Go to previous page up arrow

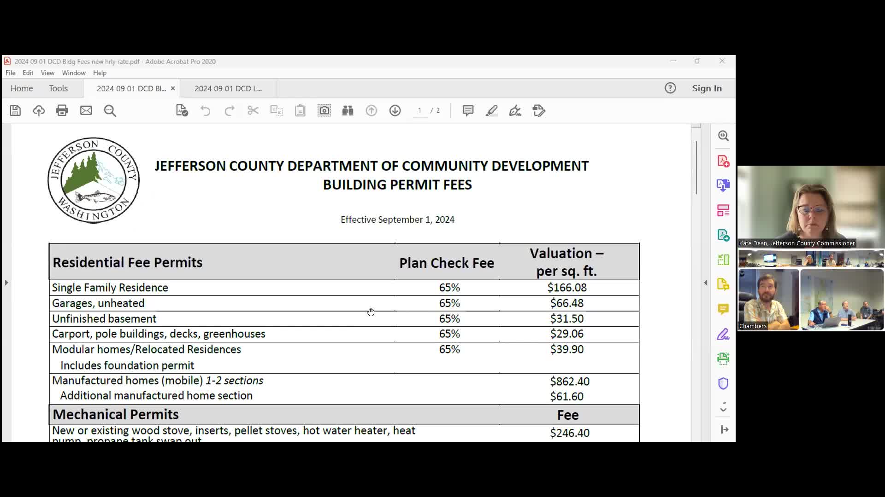(x=372, y=110)
